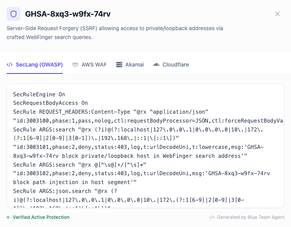The height and width of the screenshot is (227, 291).
Task: Click the Cloudflare cloud icon
Action: point(156,65)
